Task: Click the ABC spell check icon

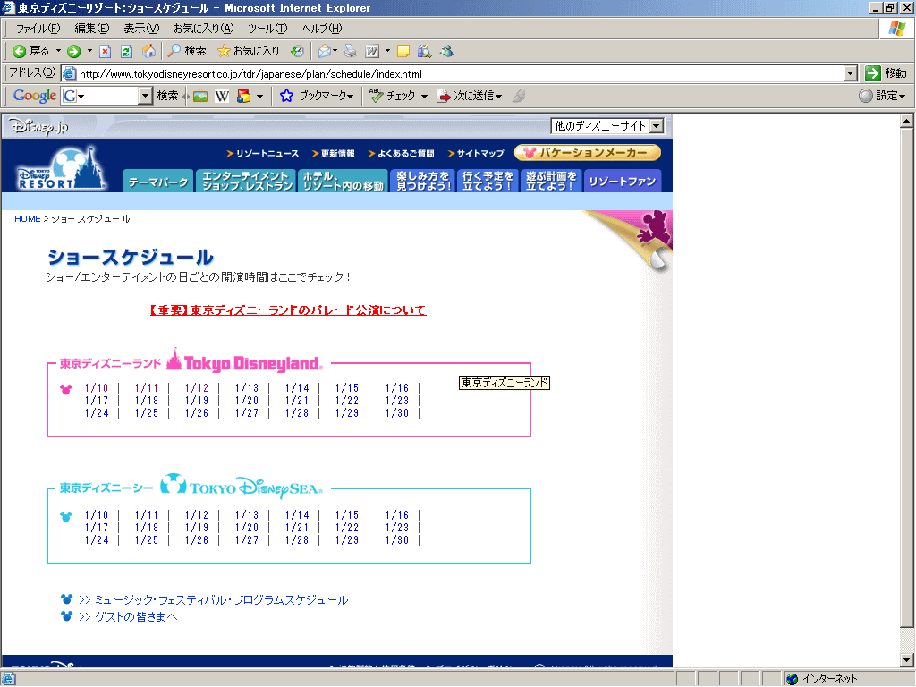Action: tap(377, 95)
